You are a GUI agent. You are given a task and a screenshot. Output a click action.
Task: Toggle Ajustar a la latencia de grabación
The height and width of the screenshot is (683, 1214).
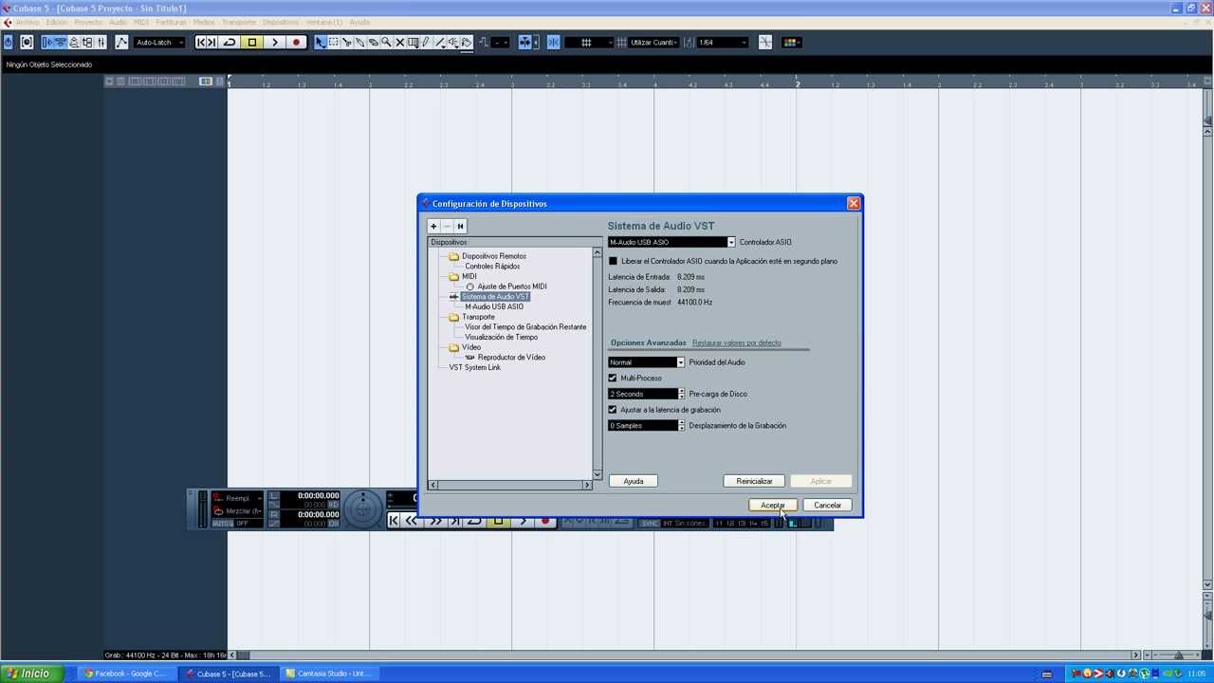(x=613, y=410)
